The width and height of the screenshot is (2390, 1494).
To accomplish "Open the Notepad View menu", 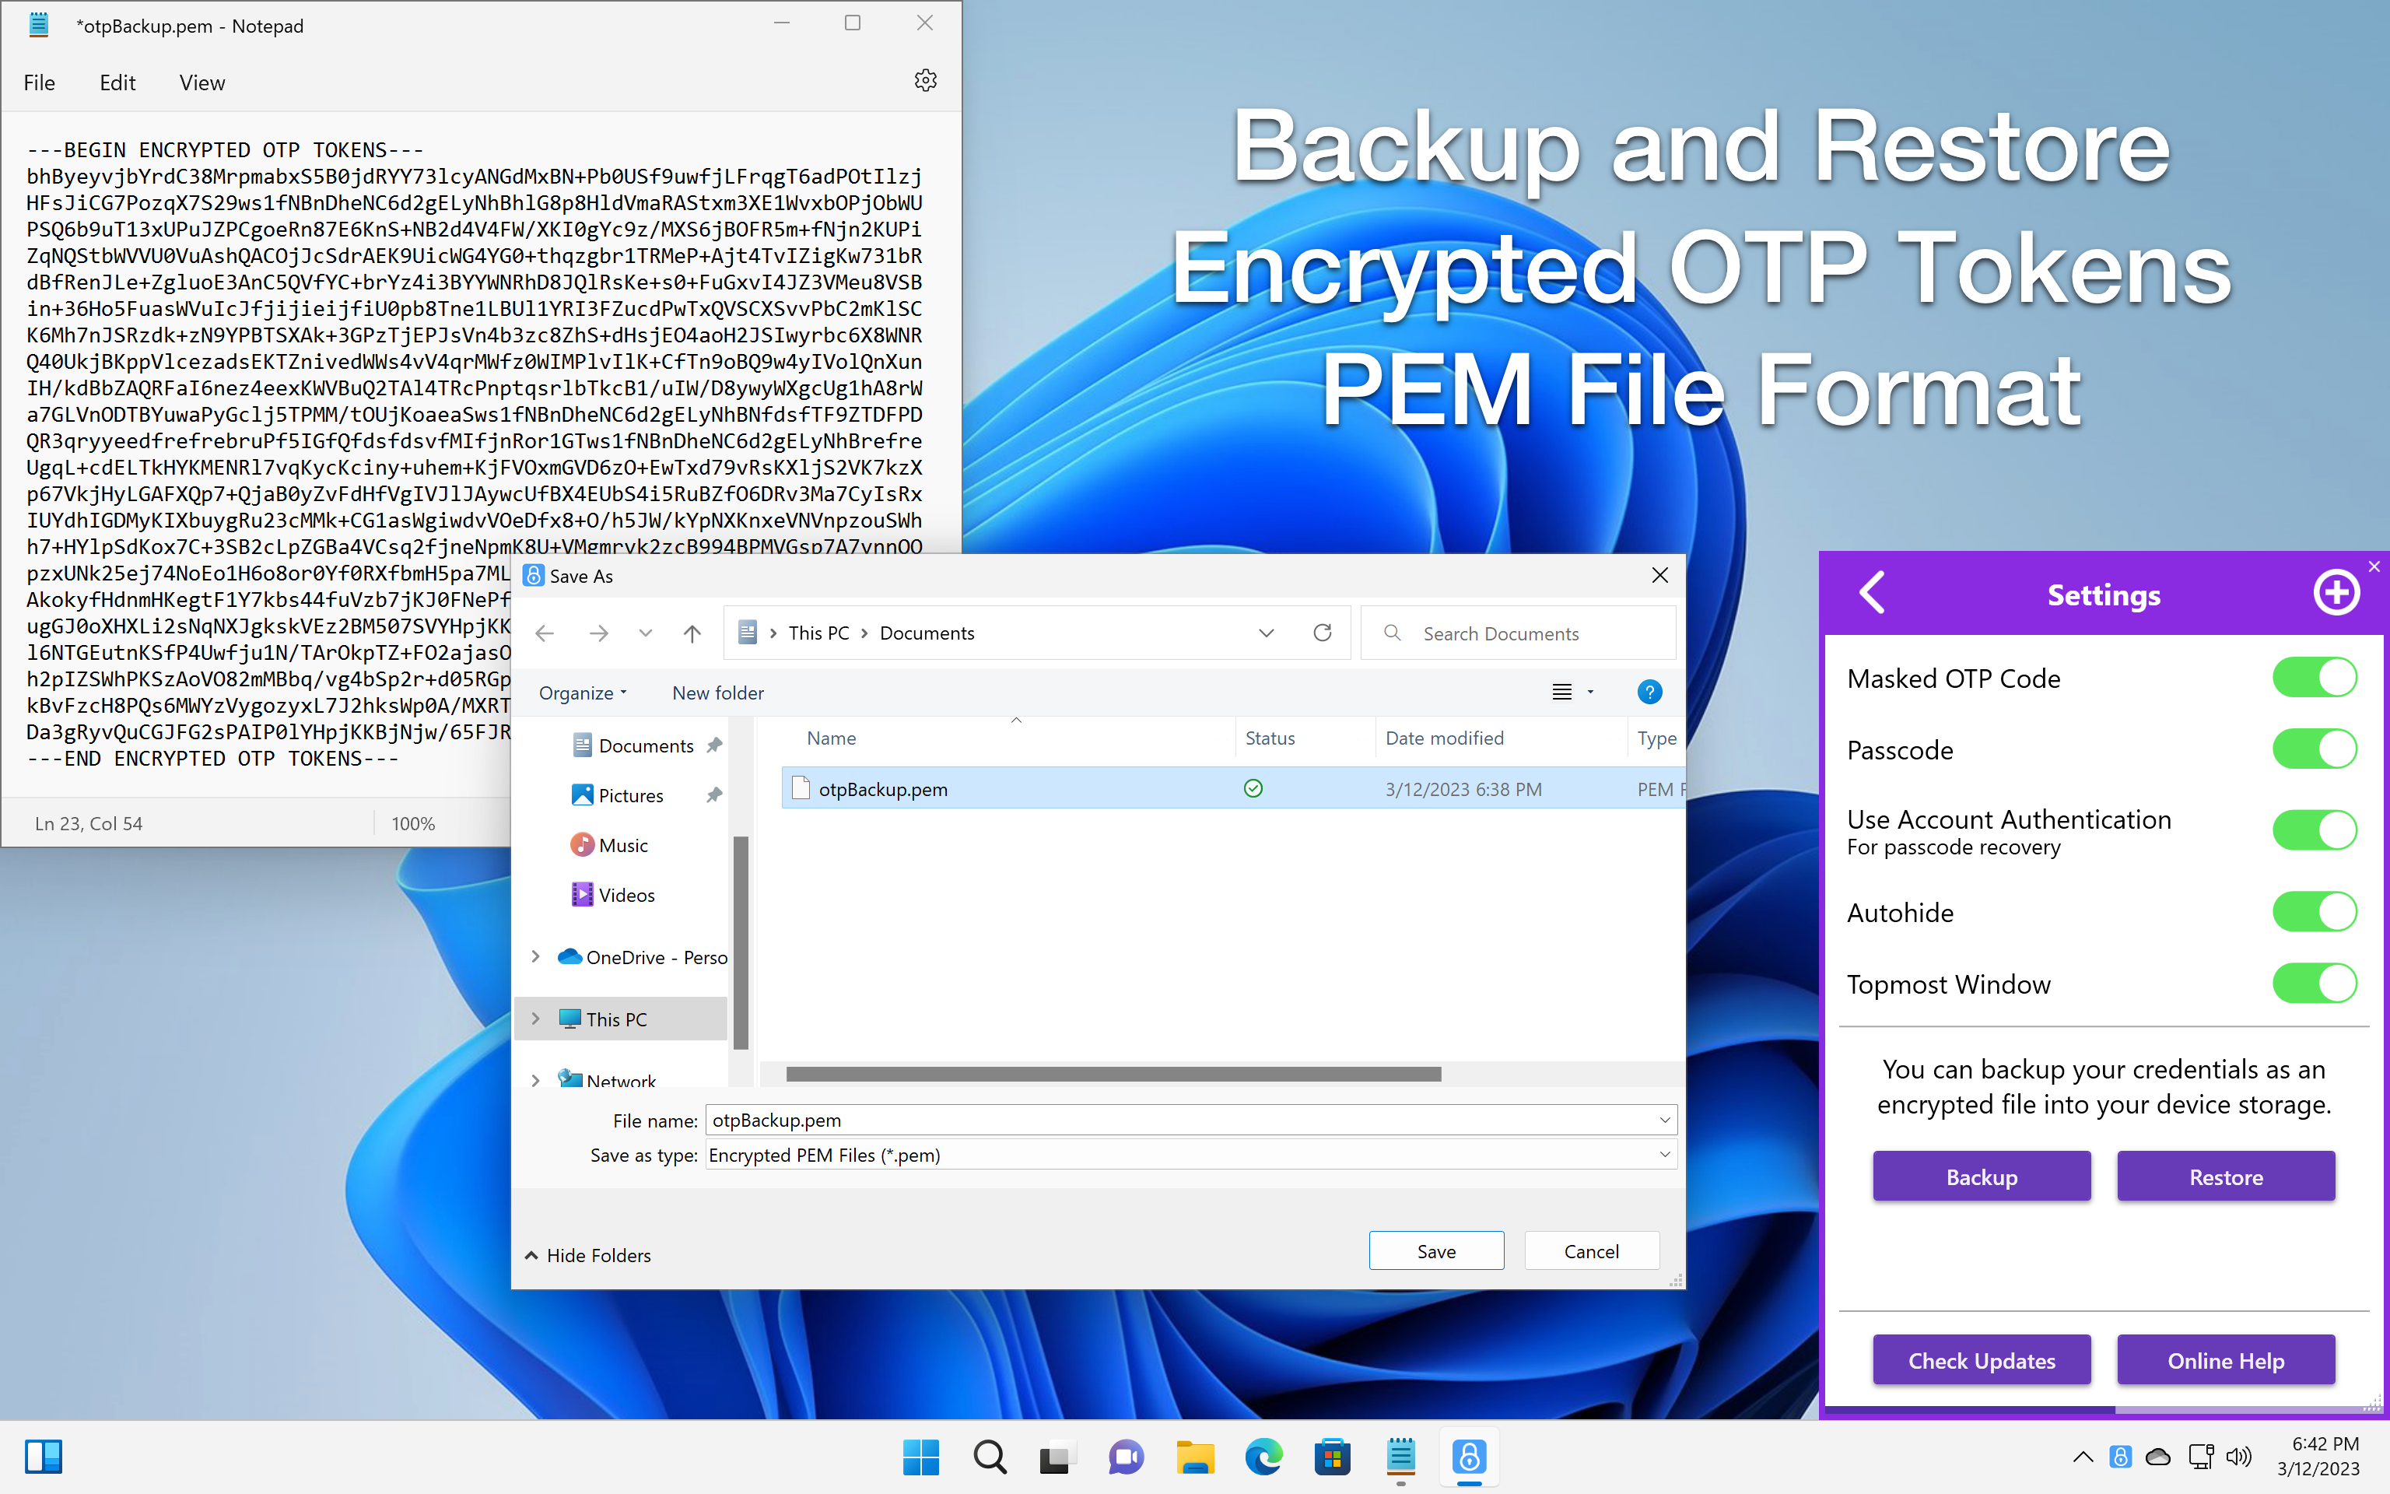I will point(202,83).
